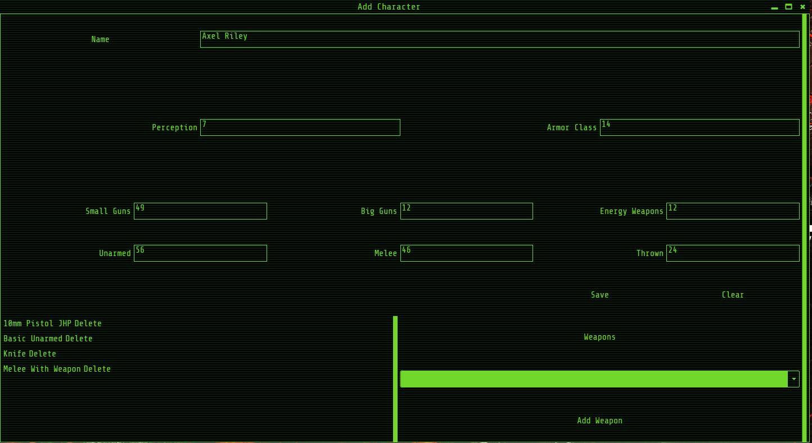
Task: Click the Save button
Action: click(x=599, y=295)
